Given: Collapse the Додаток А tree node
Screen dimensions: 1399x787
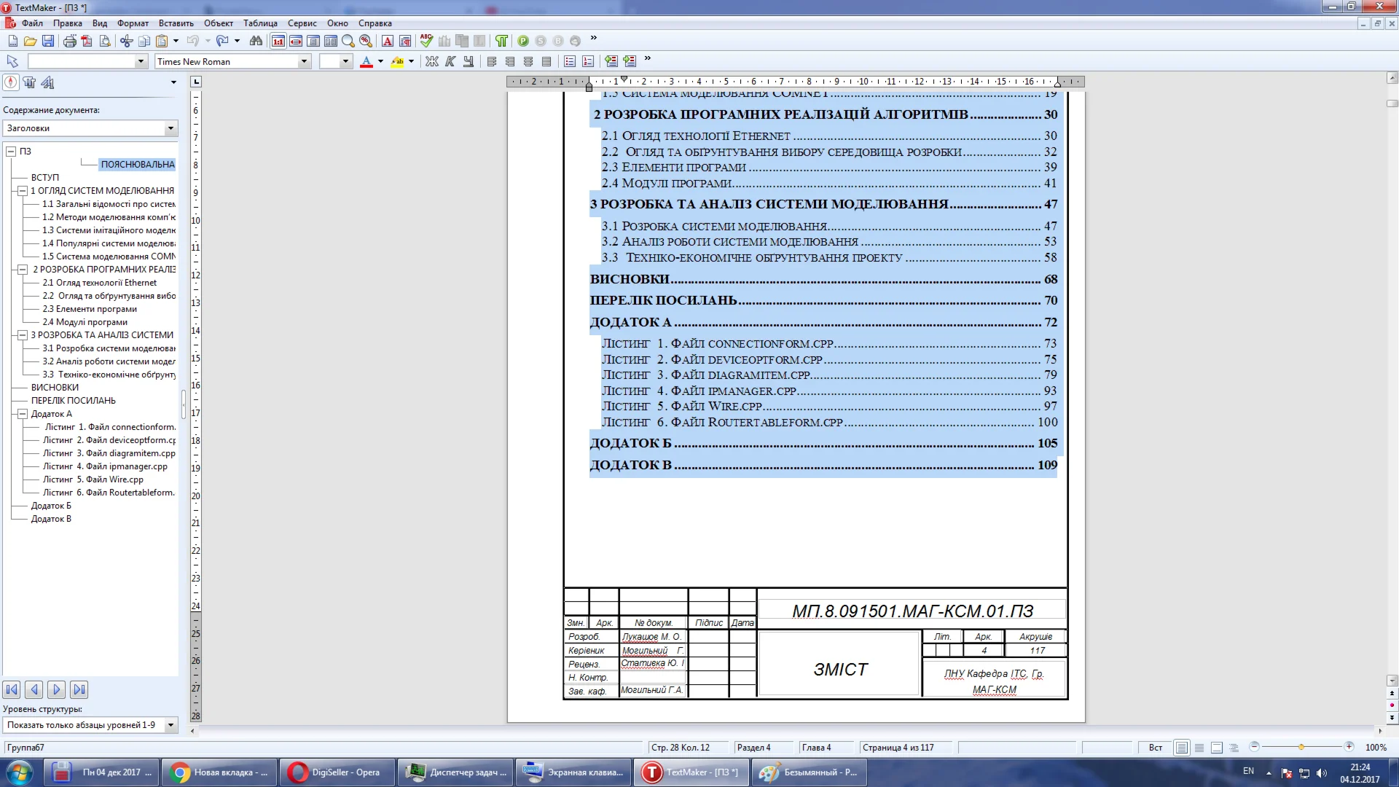Looking at the screenshot, I should [23, 414].
